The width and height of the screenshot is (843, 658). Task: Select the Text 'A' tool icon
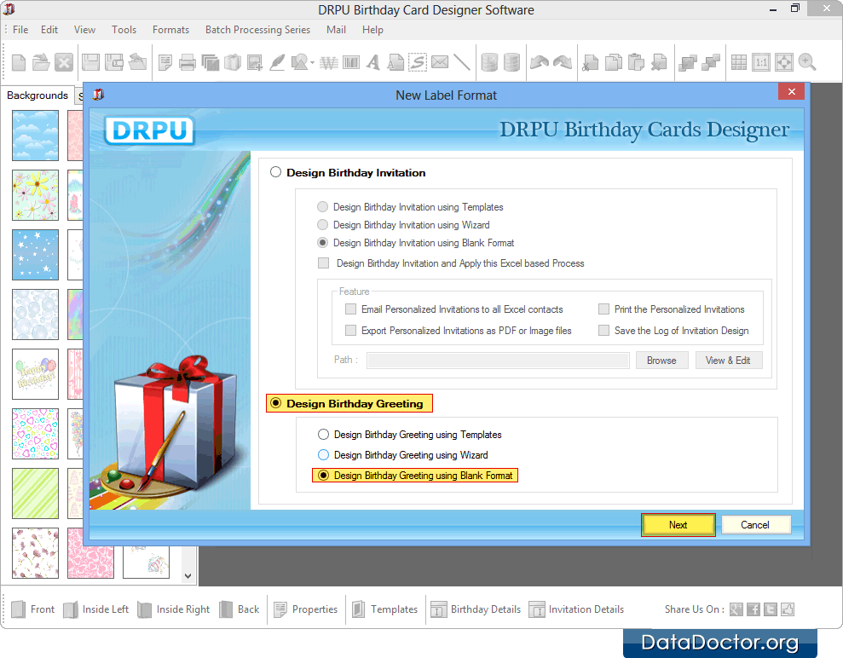pos(373,62)
